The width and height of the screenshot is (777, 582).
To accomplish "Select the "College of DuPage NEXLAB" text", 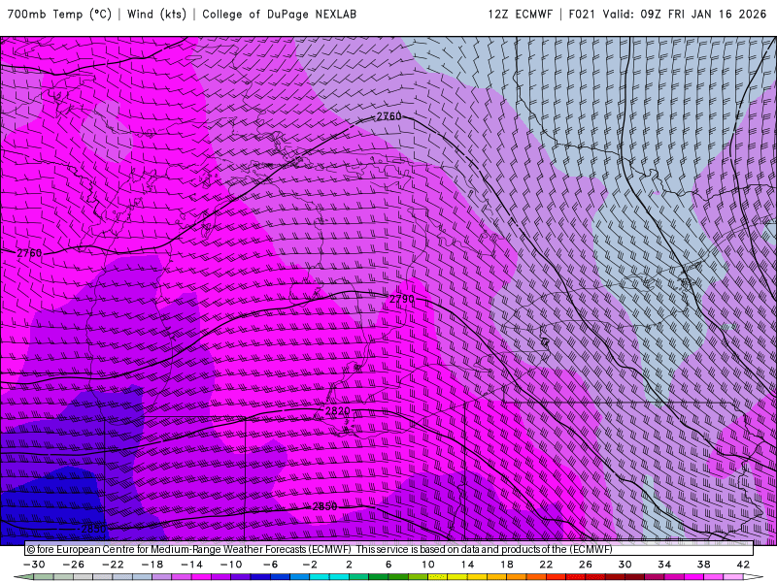I will (279, 15).
